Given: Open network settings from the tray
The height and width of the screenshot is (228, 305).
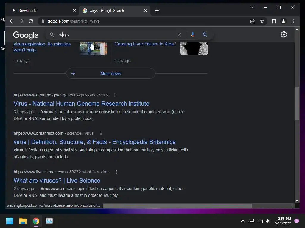Looking at the screenshot, I should coord(261,221).
